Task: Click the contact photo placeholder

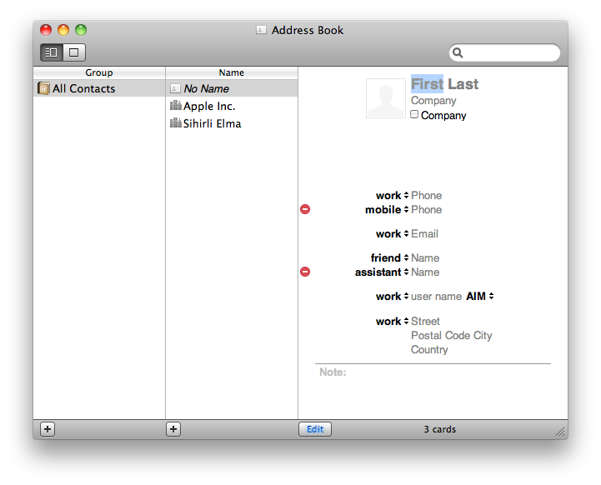Action: [x=386, y=99]
